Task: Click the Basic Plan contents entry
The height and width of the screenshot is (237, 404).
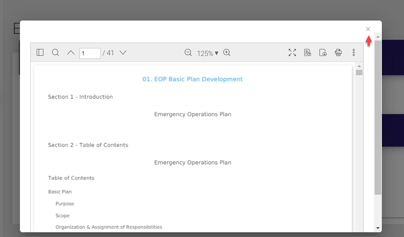Action: pyautogui.click(x=60, y=192)
